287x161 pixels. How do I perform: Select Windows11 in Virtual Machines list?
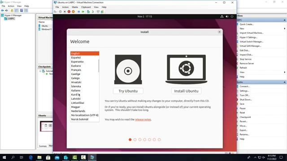click(x=47, y=29)
